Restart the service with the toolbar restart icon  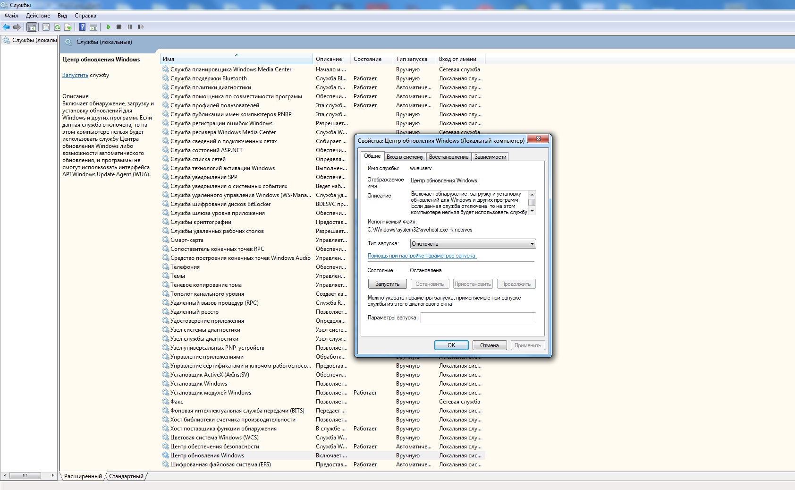click(x=141, y=27)
